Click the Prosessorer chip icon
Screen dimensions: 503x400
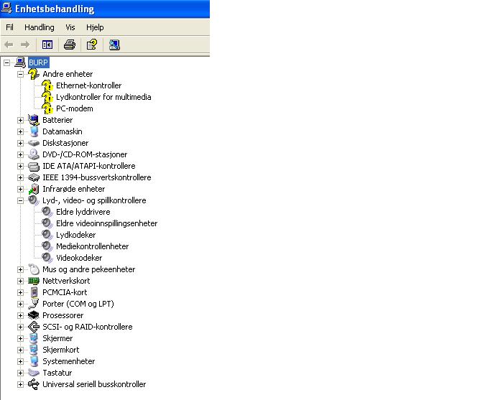click(34, 315)
